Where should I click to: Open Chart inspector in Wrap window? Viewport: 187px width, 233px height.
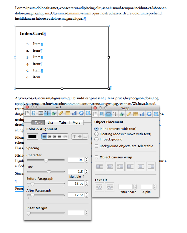point(142,114)
